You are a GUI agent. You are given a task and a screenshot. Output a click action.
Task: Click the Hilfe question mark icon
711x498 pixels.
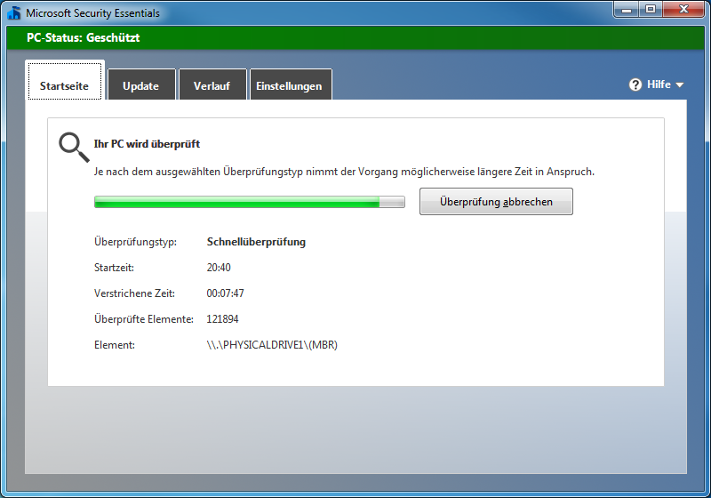click(635, 84)
